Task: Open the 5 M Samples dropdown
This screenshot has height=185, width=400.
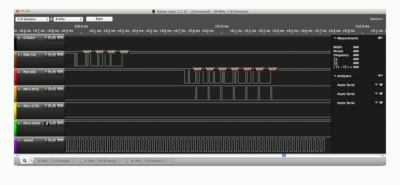Action: pyautogui.click(x=32, y=19)
